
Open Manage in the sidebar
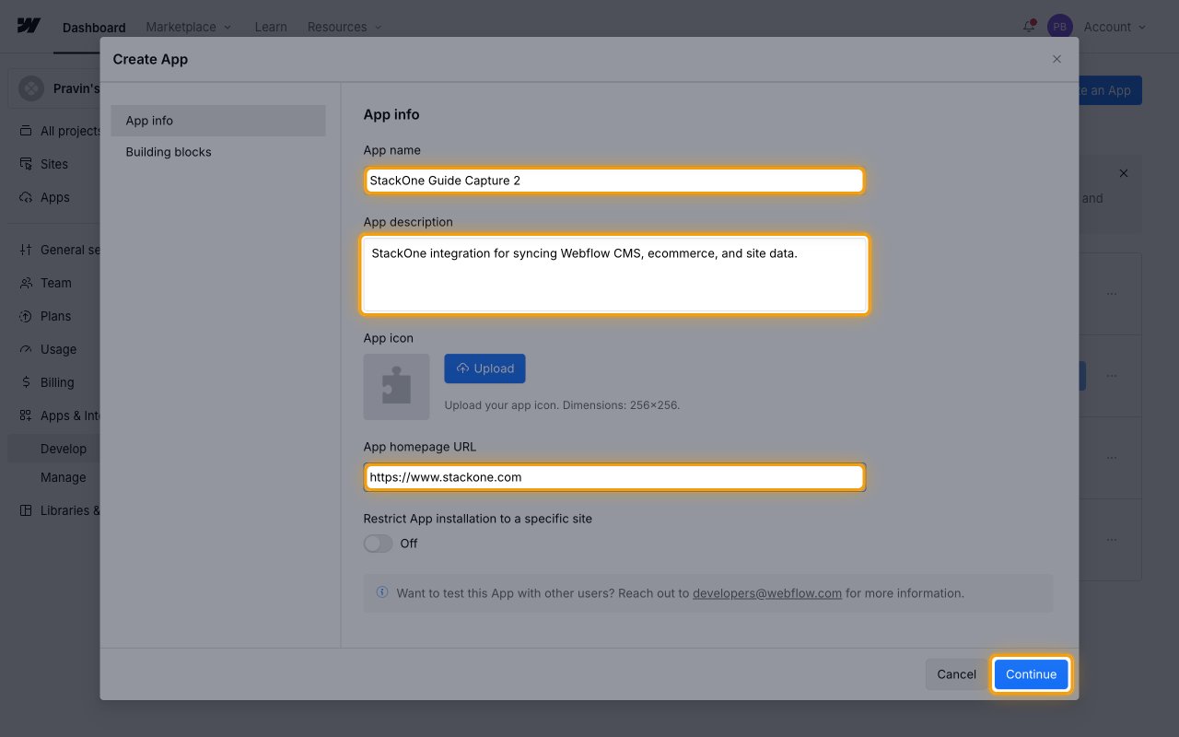(x=64, y=477)
